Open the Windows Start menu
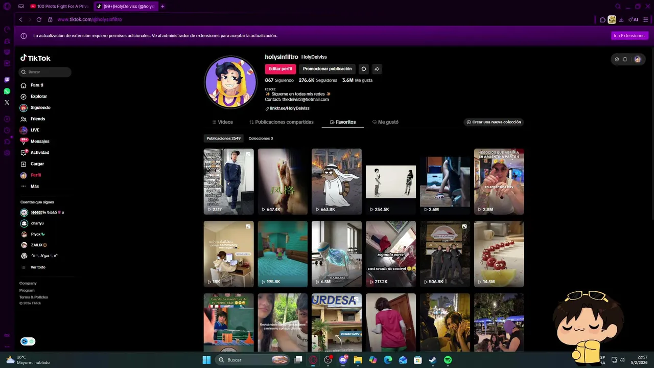Image resolution: width=654 pixels, height=368 pixels. pyautogui.click(x=206, y=360)
